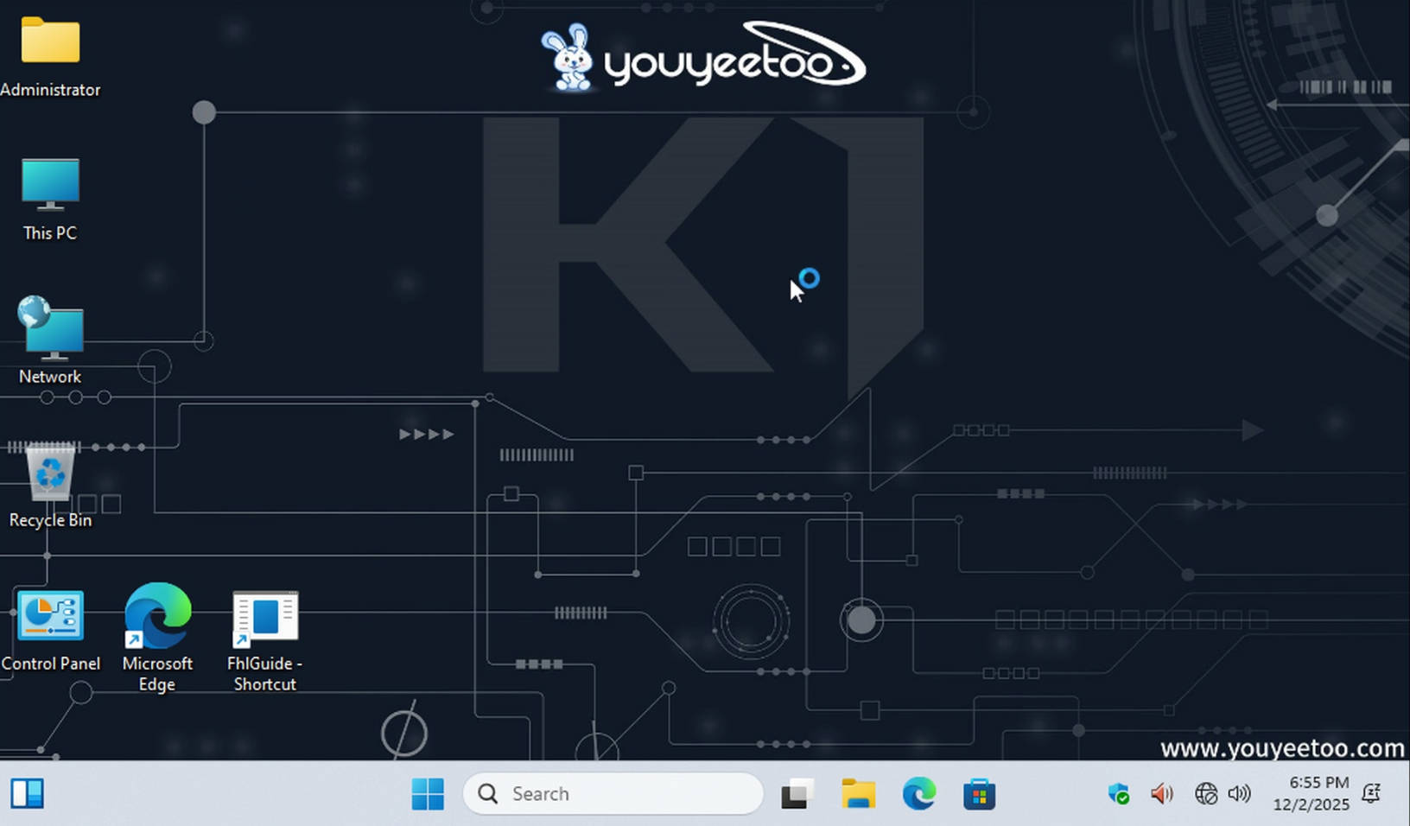Open the volume speaker flyout
The width and height of the screenshot is (1410, 826).
tap(1239, 793)
